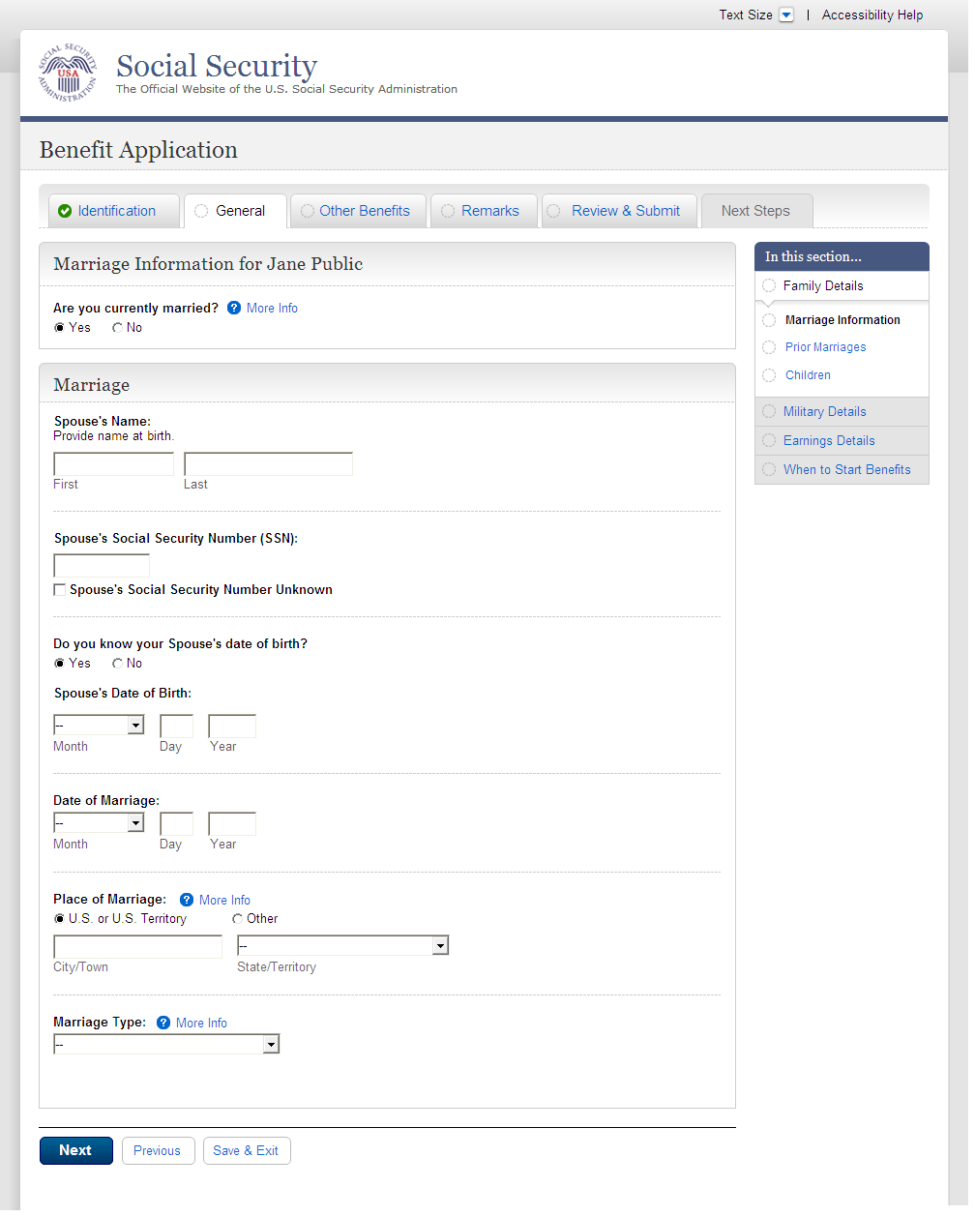Click the spouse's First name input field
Image resolution: width=975 pixels, height=1217 pixels.
113,464
